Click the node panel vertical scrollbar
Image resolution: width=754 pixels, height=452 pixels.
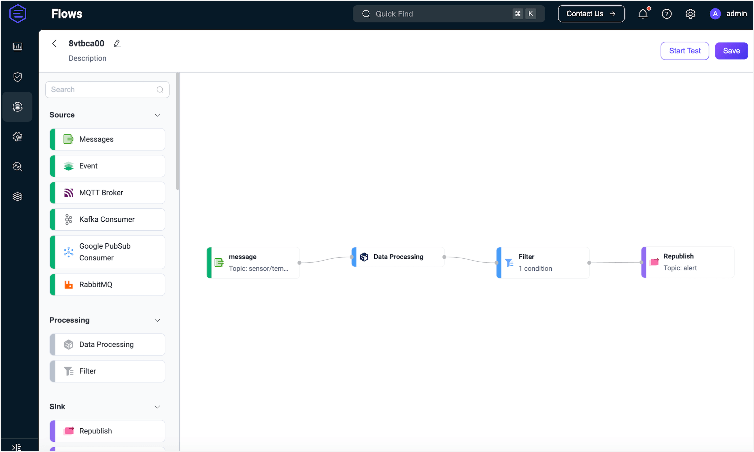(x=178, y=131)
